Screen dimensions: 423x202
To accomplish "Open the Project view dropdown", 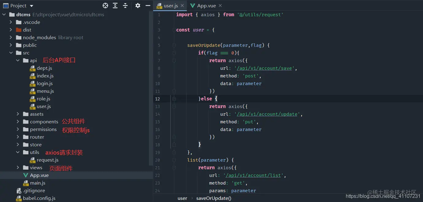I will click(32, 6).
